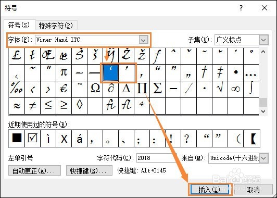This screenshot has height=198, width=277.
Task: Select the fi ligature symbol
Action: pos(110,106)
